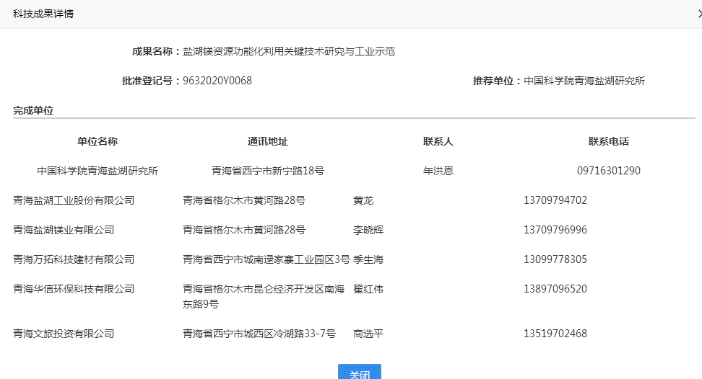Click the 完成单位 section heading
This screenshot has width=702, height=379.
(x=33, y=110)
